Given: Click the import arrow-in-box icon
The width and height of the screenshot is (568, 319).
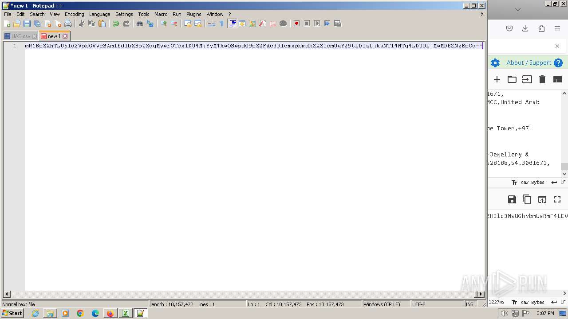Looking at the screenshot, I should pyautogui.click(x=527, y=79).
